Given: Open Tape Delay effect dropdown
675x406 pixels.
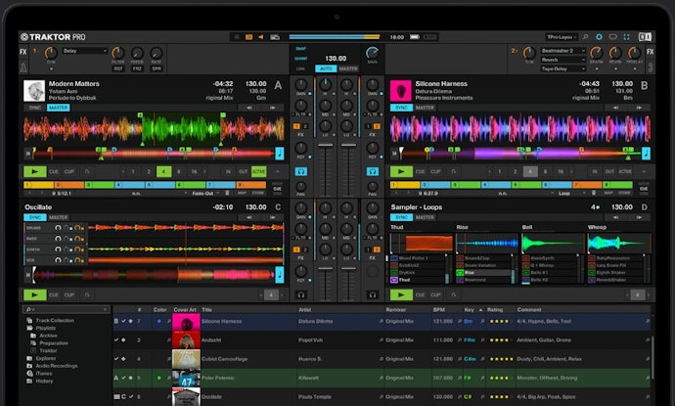Looking at the screenshot, I should [563, 68].
